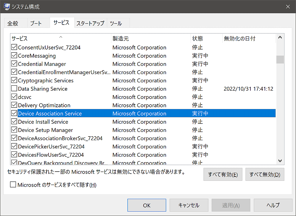Click the すべて有効 button
This screenshot has width=296, height=216.
click(x=223, y=174)
